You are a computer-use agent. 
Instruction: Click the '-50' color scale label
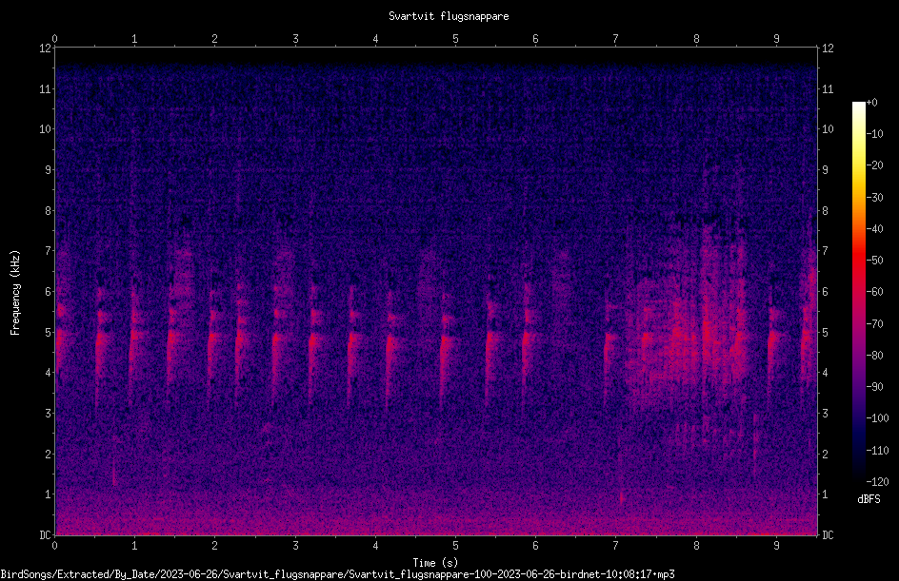(874, 260)
